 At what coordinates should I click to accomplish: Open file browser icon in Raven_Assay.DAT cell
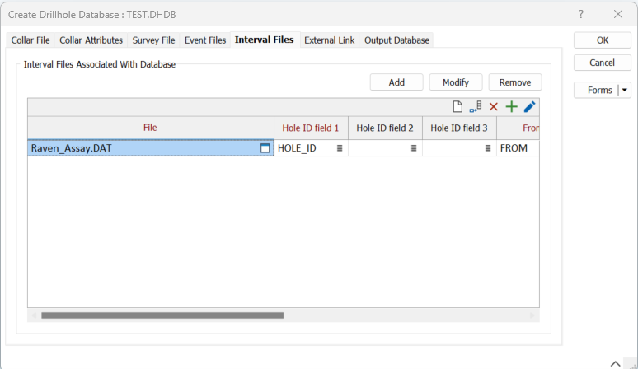[265, 148]
